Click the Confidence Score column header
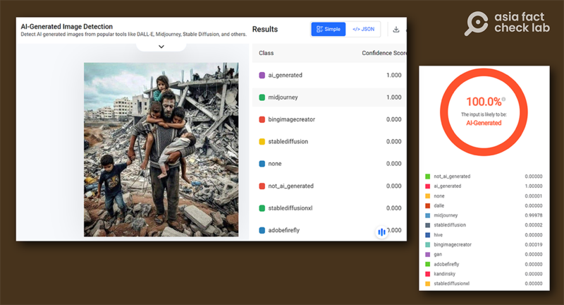The image size is (564, 305). [384, 53]
